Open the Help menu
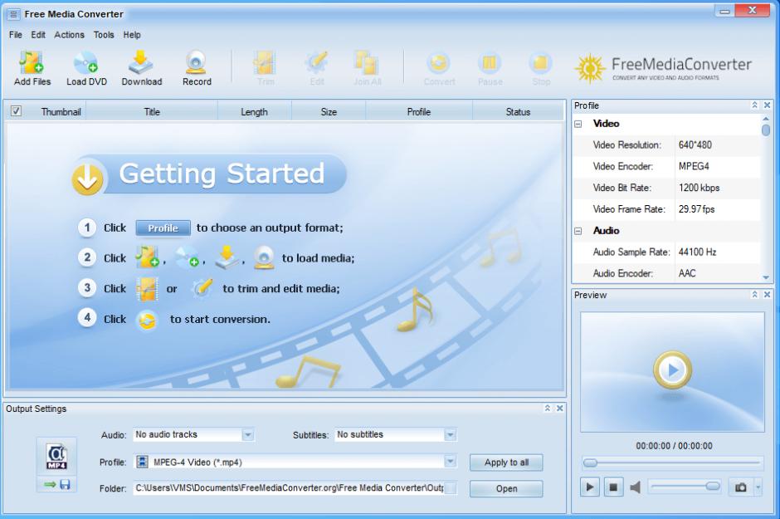Viewport: 780px width, 519px height. (132, 35)
